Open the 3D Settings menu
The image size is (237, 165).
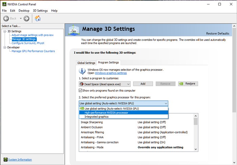click(x=40, y=11)
